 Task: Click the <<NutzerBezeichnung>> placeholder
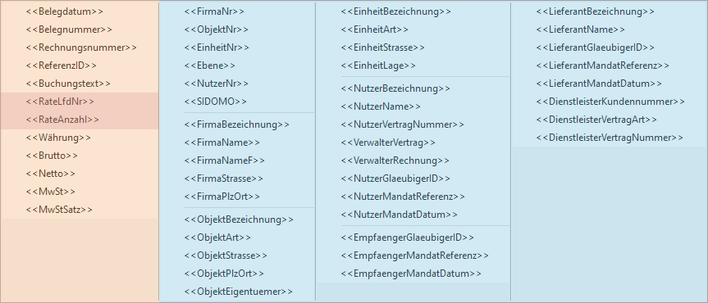(x=395, y=88)
